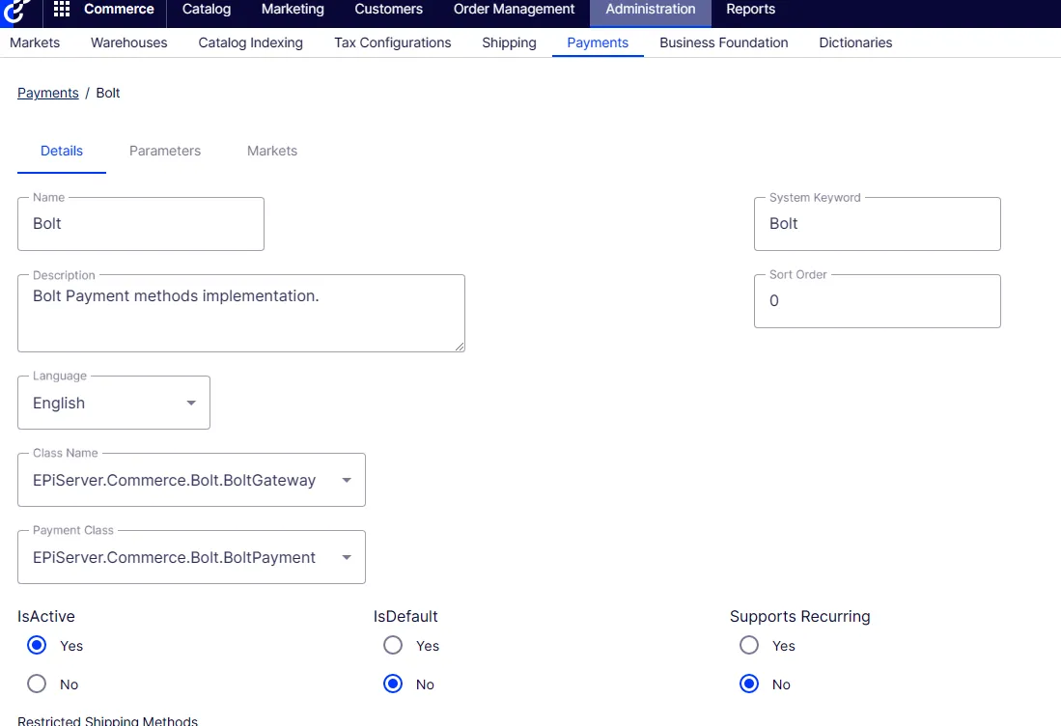Open Customers in top navigation

click(388, 9)
